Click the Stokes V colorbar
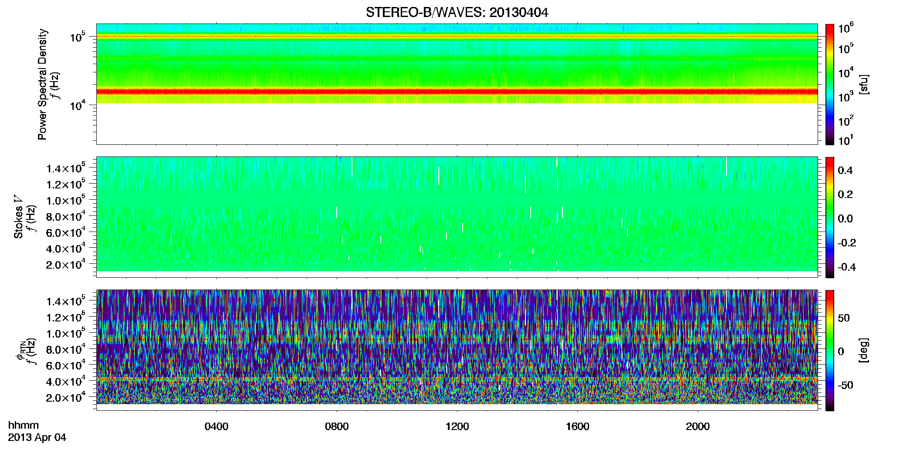 tap(830, 217)
